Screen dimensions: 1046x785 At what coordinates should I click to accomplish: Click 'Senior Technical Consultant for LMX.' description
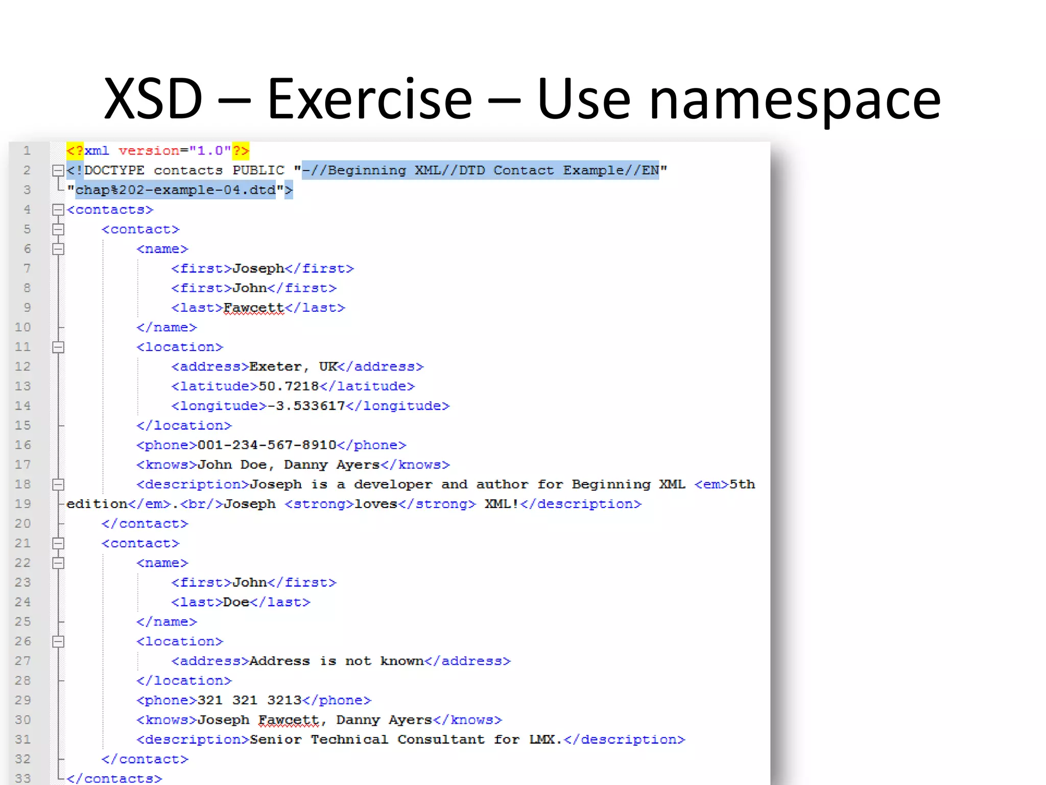(407, 740)
